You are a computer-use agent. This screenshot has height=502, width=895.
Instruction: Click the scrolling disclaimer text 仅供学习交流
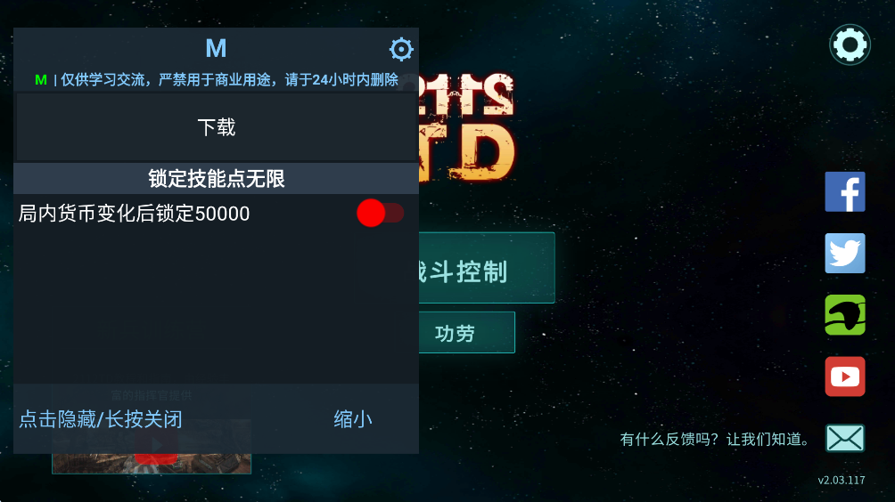pos(229,80)
